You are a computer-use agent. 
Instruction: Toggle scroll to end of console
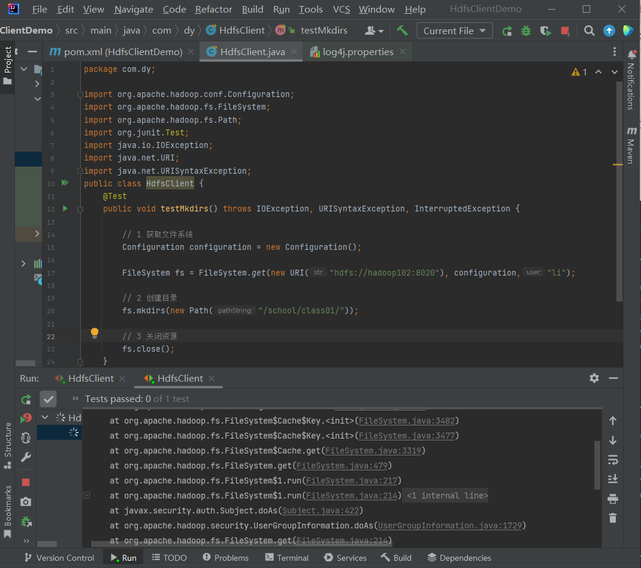click(612, 479)
